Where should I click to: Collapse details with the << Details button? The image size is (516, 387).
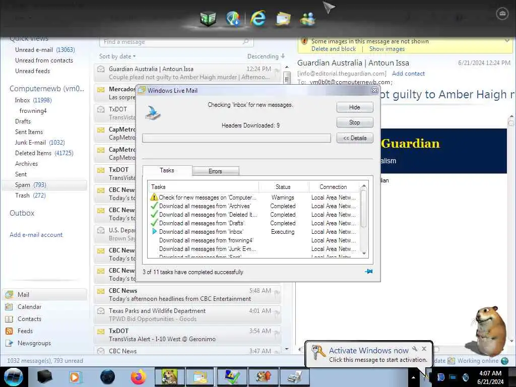(355, 138)
